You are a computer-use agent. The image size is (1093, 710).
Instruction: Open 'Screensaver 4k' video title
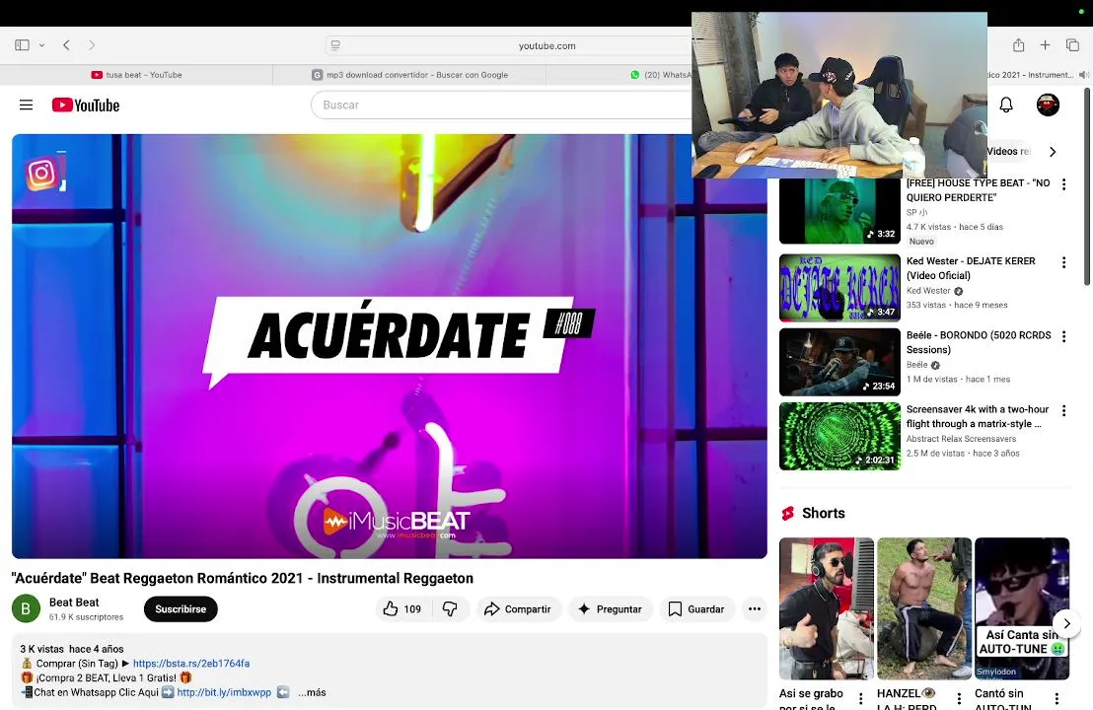point(978,417)
